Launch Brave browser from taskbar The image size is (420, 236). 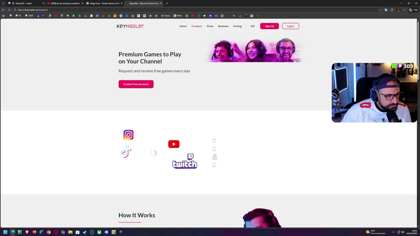click(x=27, y=232)
